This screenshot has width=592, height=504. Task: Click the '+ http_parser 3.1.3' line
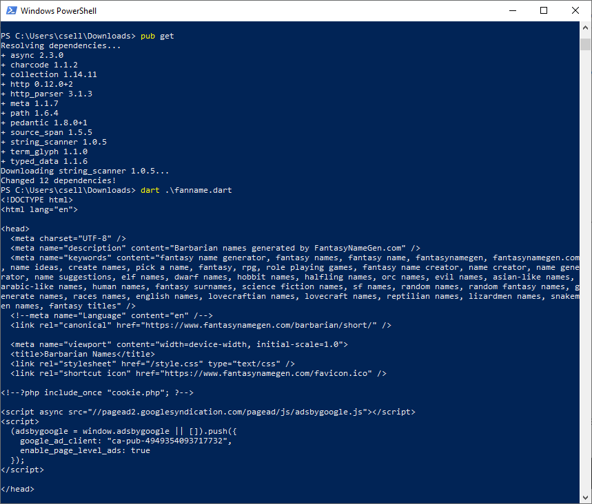pos(46,94)
